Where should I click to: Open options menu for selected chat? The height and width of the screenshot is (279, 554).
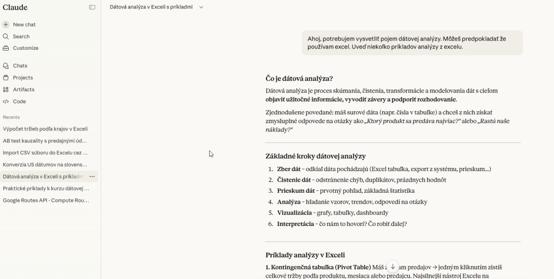(x=92, y=177)
